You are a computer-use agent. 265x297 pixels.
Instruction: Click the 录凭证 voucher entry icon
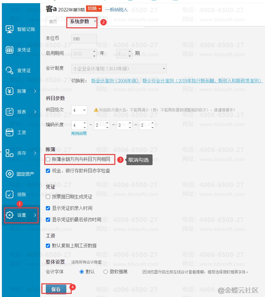10,50
